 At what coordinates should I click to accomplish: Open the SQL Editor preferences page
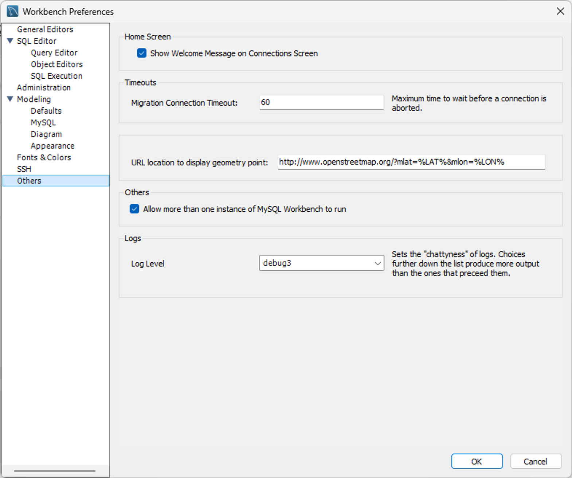tap(37, 41)
